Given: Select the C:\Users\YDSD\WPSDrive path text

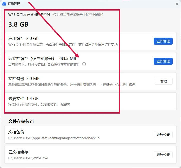Looking at the screenshot, I should coord(28,158).
